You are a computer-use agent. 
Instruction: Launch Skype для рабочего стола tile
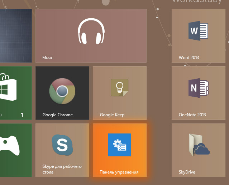62,150
